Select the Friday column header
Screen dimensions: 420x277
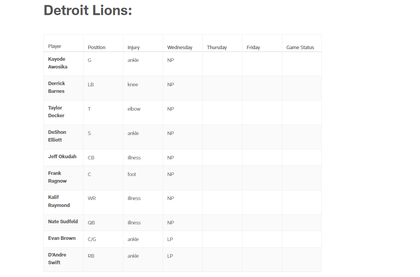(253, 48)
